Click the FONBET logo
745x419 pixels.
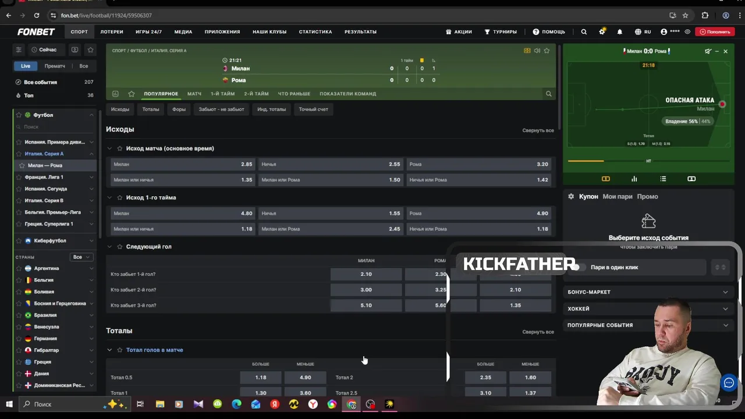(36, 32)
